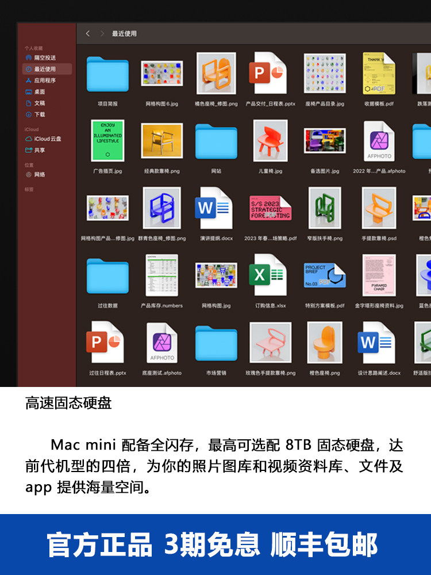Select 儿童椅.jpg file
This screenshot has width=431, height=575.
tap(271, 140)
